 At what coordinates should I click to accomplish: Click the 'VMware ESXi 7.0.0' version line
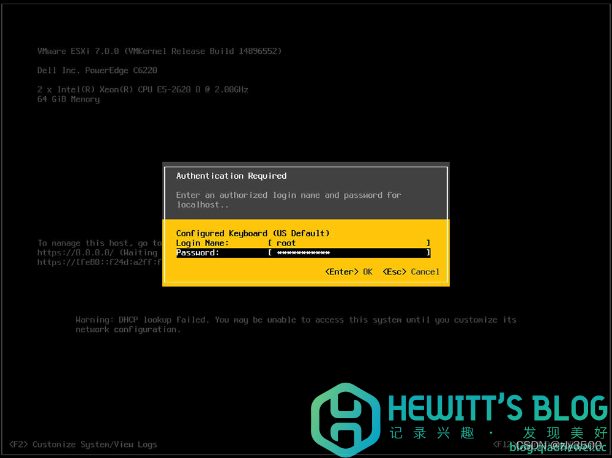tap(159, 51)
